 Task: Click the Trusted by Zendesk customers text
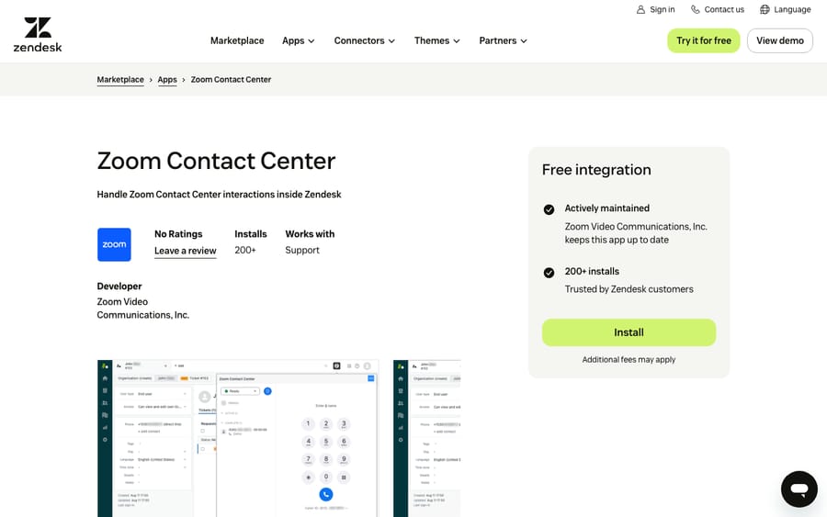point(629,289)
